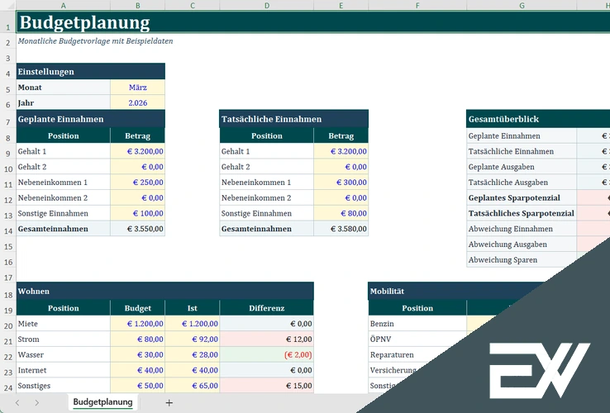This screenshot has width=610, height=413.
Task: Click Wasser budget cell € 30,00
Action: point(138,354)
